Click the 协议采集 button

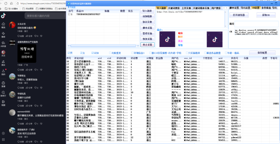[x=147, y=22]
